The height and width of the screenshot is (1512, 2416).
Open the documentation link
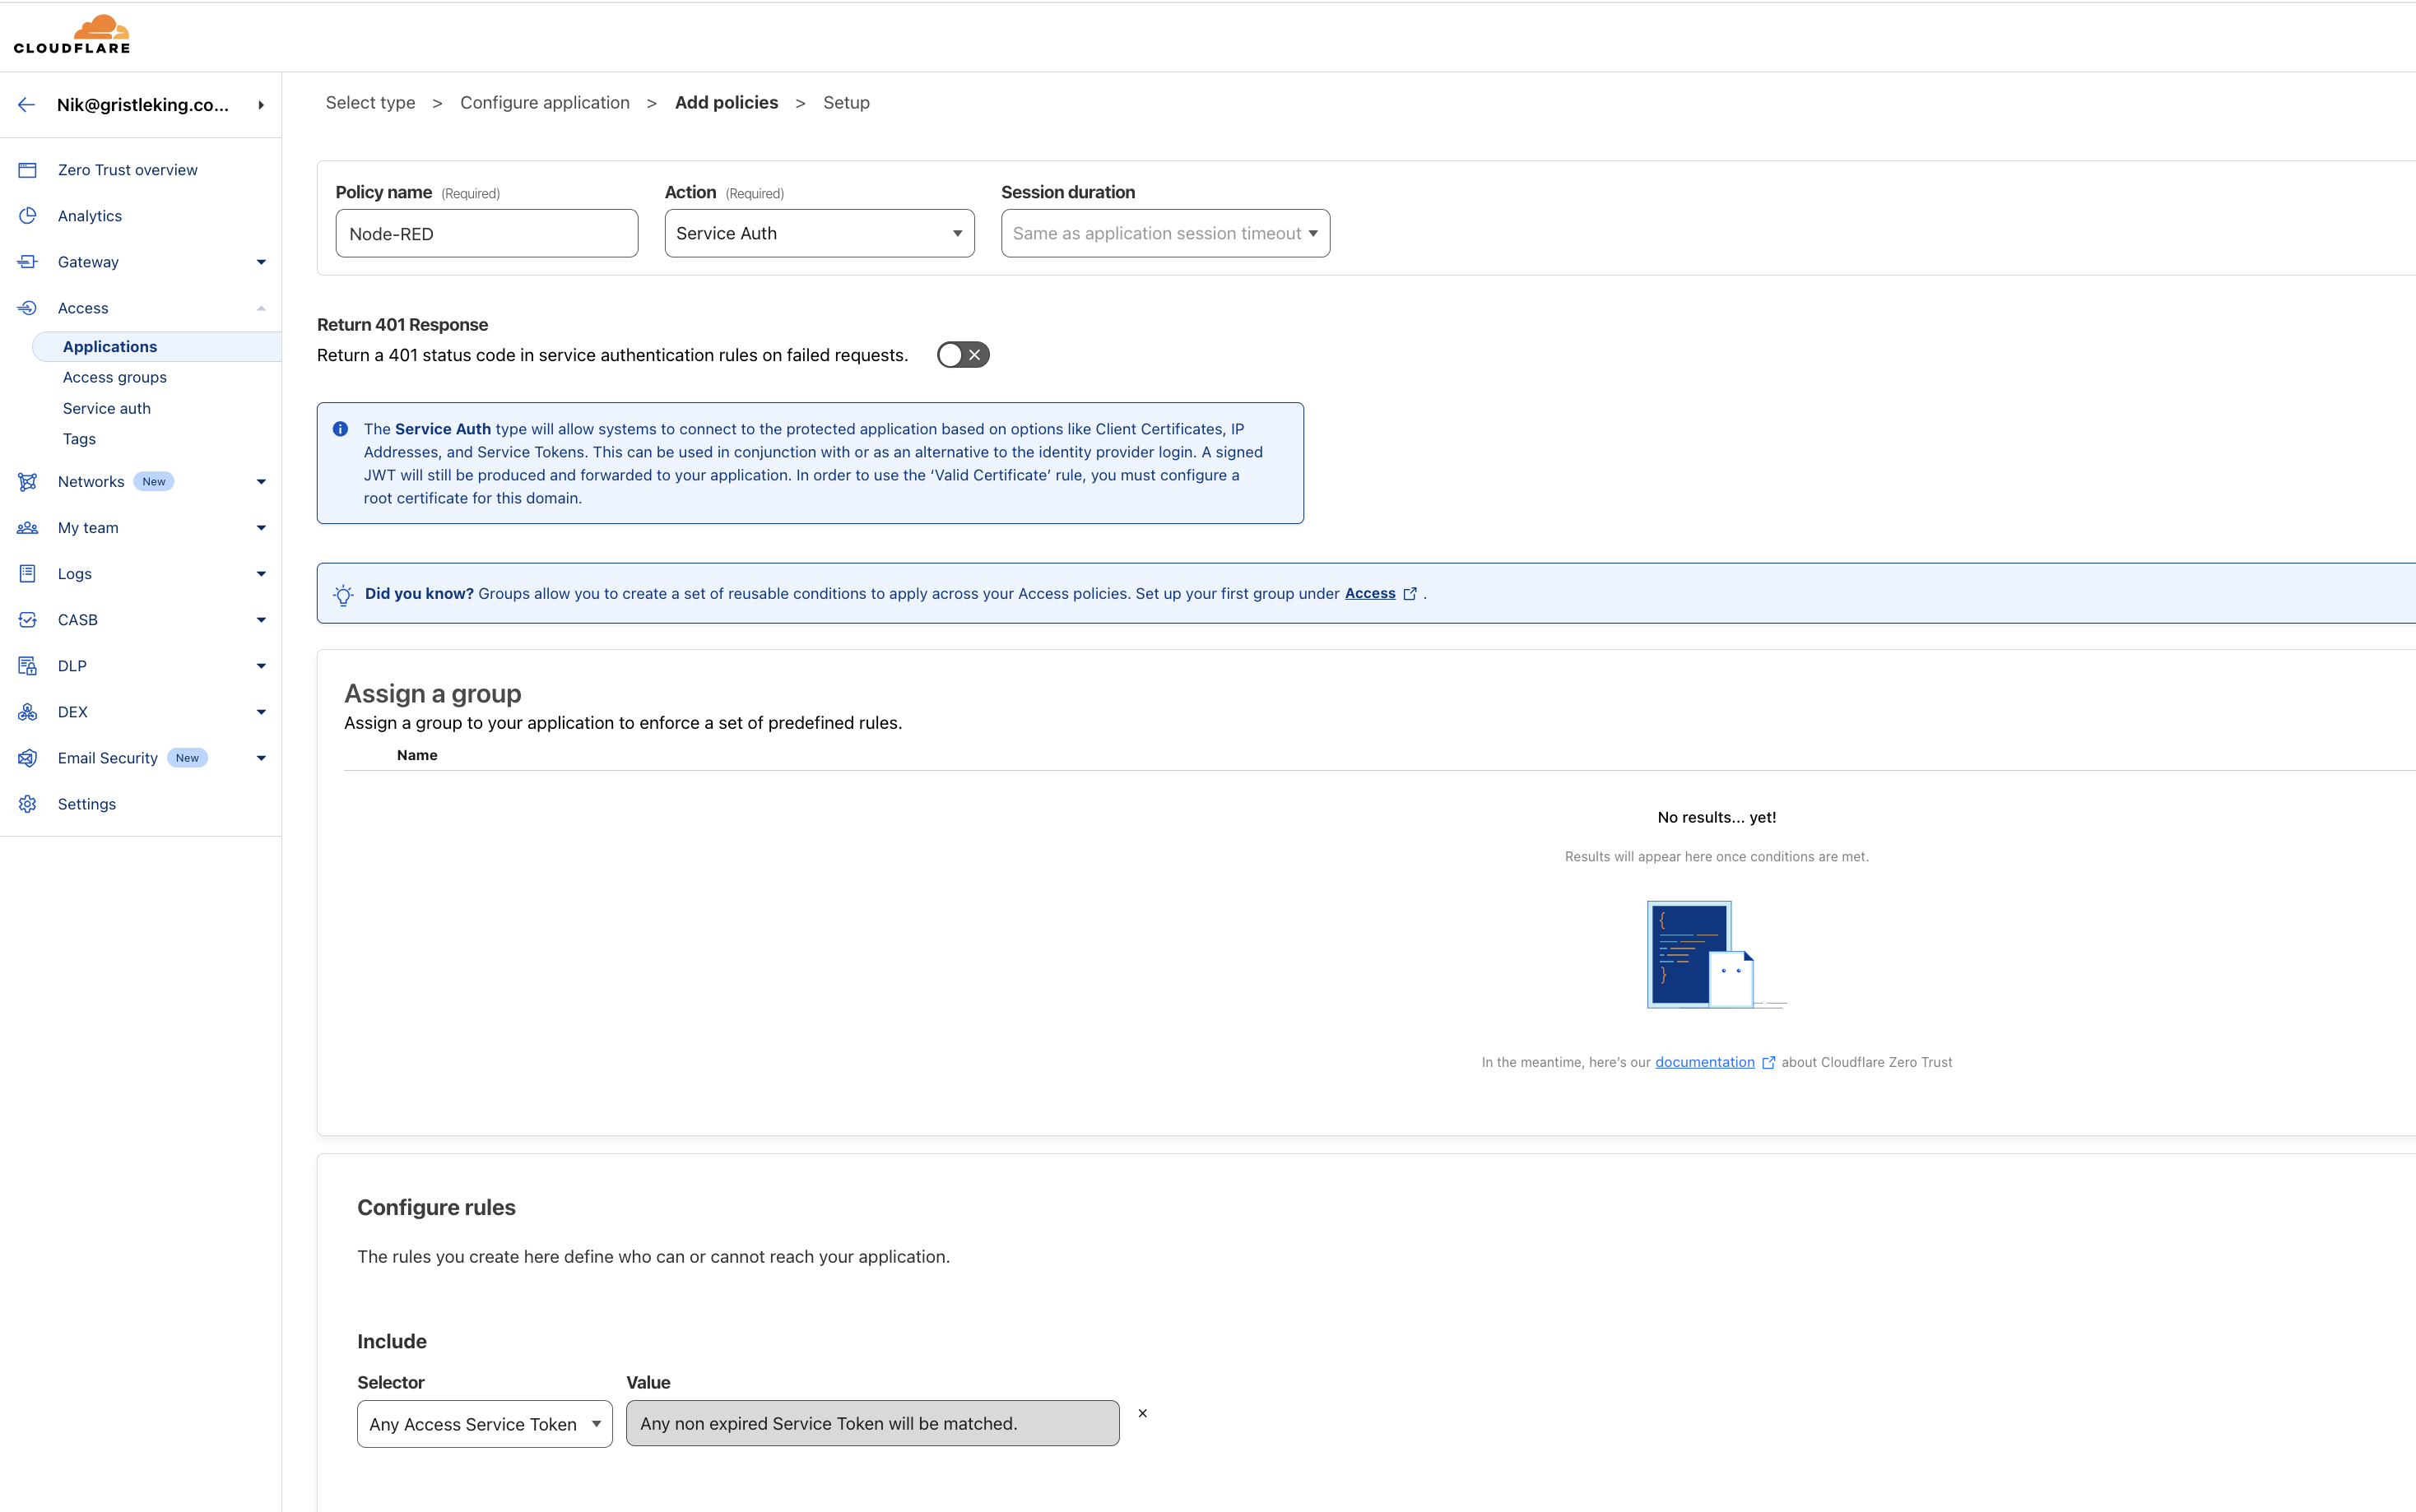[1704, 1062]
